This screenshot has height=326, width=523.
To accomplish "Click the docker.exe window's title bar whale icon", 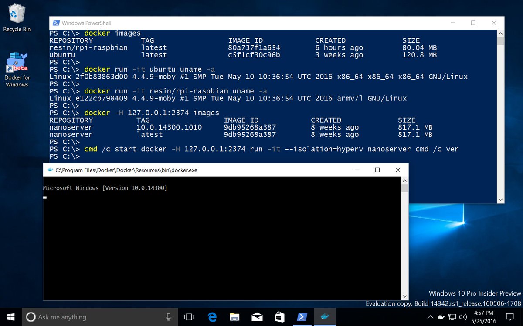I will click(x=50, y=170).
